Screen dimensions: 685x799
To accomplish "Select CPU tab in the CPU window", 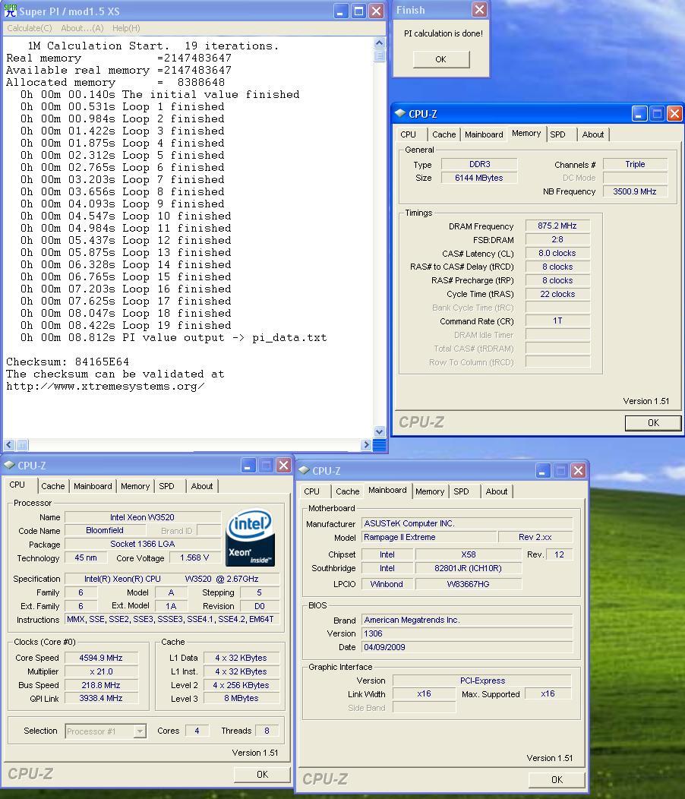I will (x=17, y=485).
